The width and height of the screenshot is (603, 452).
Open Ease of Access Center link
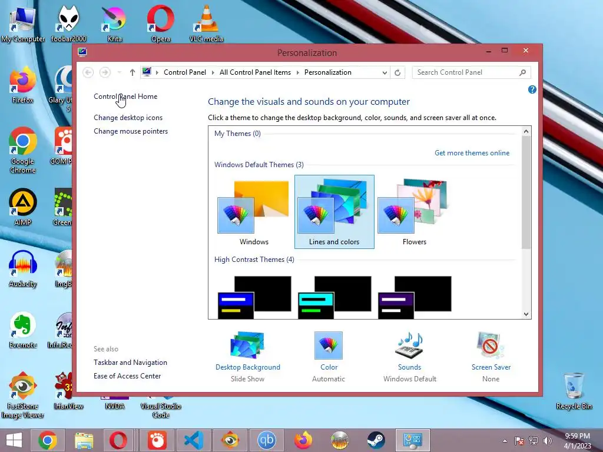127,376
